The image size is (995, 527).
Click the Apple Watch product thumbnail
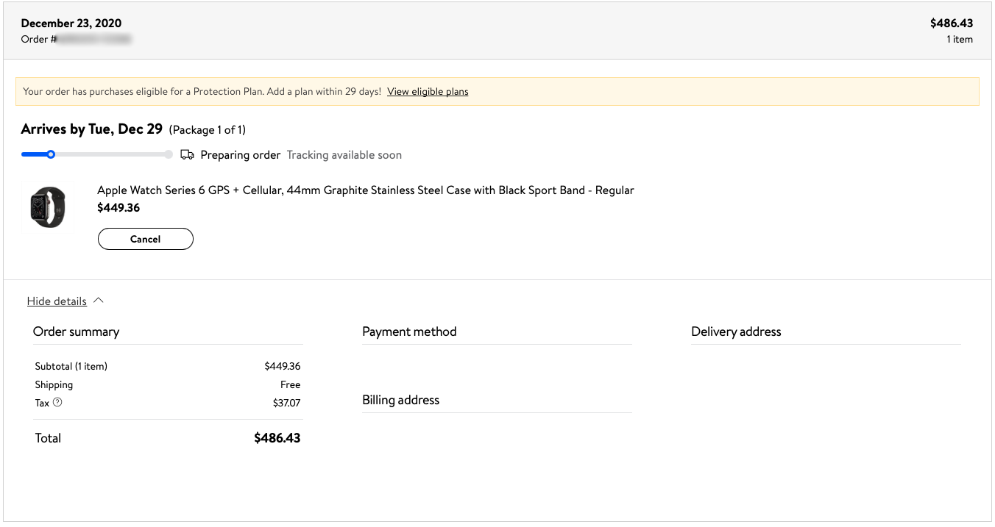[x=48, y=207]
